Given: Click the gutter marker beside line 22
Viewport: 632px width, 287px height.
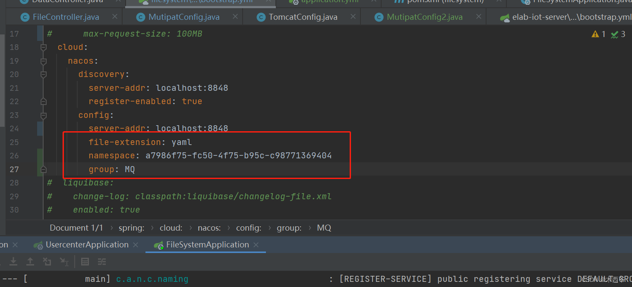Looking at the screenshot, I should (43, 101).
